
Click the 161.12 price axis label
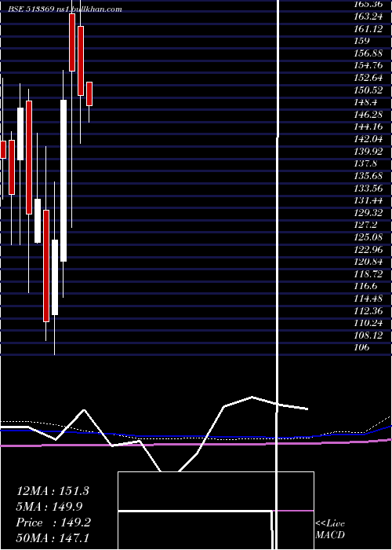click(368, 29)
